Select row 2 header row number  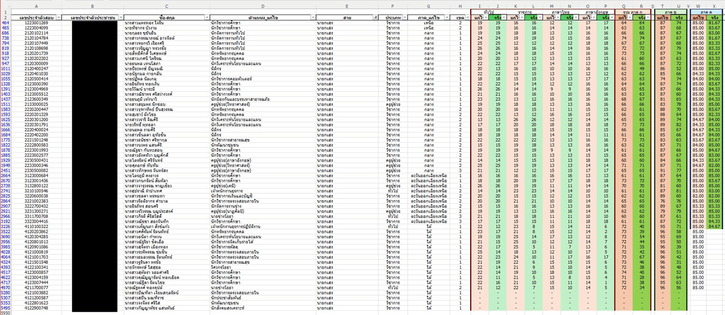(6, 18)
